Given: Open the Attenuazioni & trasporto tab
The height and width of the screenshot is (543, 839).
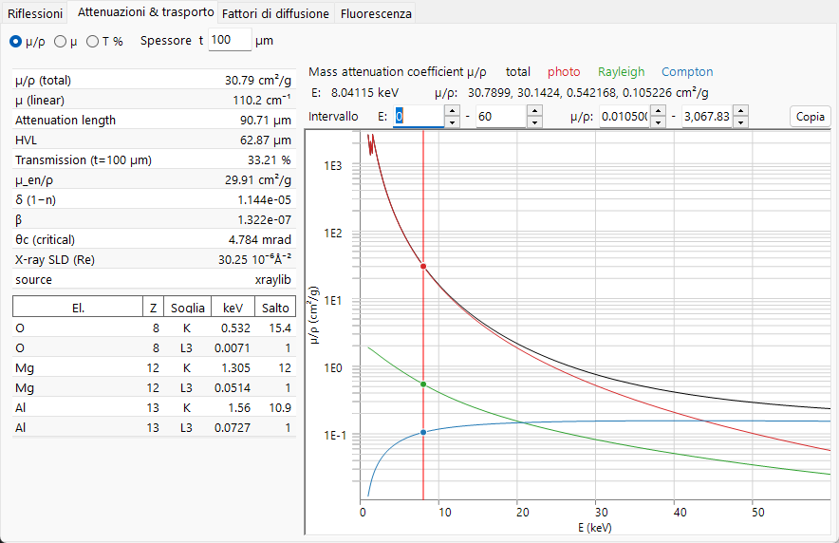Looking at the screenshot, I should click(145, 12).
